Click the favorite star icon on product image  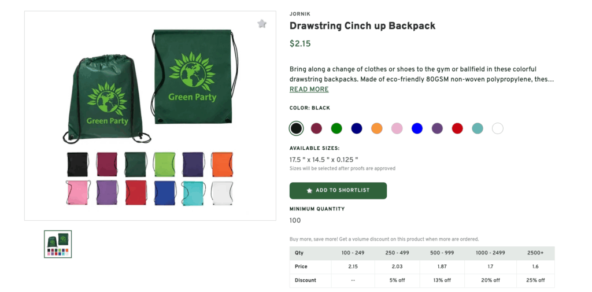(x=262, y=24)
